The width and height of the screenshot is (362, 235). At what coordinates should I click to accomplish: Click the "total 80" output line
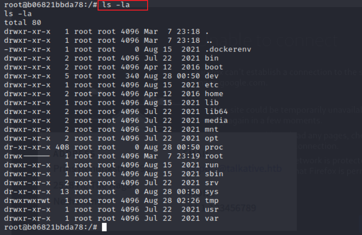23,23
